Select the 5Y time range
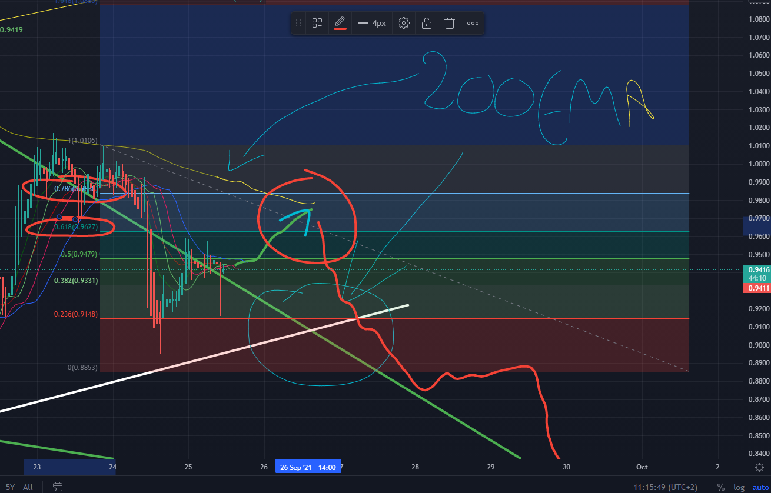The image size is (771, 493). [9, 487]
